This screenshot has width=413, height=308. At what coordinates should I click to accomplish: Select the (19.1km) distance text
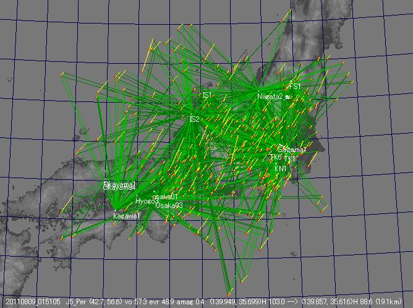tap(388, 301)
